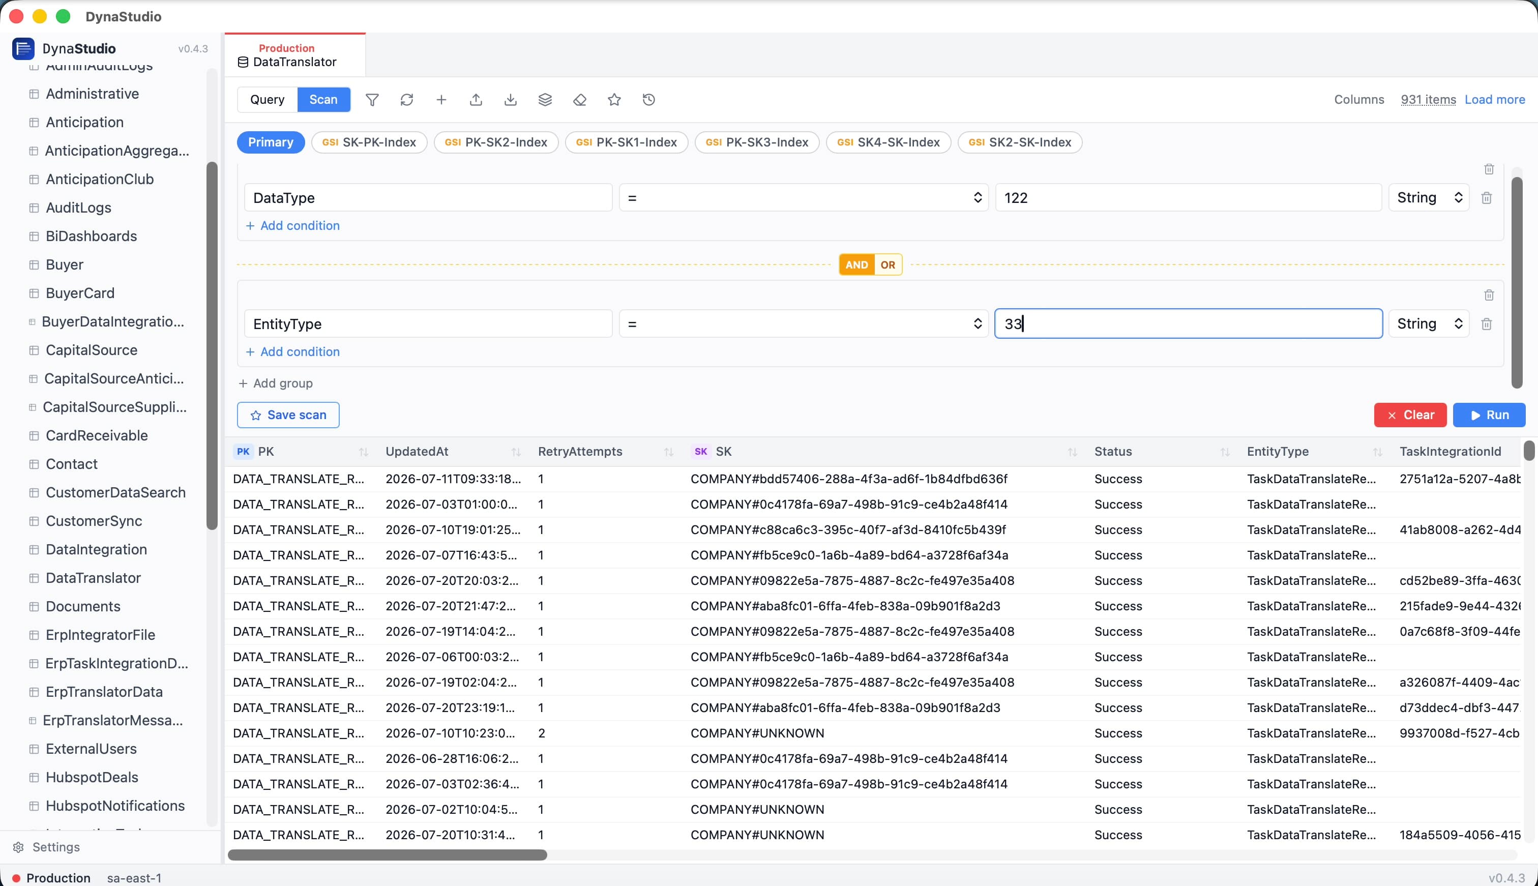Click the refresh icon in toolbar
This screenshot has width=1538, height=886.
(x=406, y=100)
